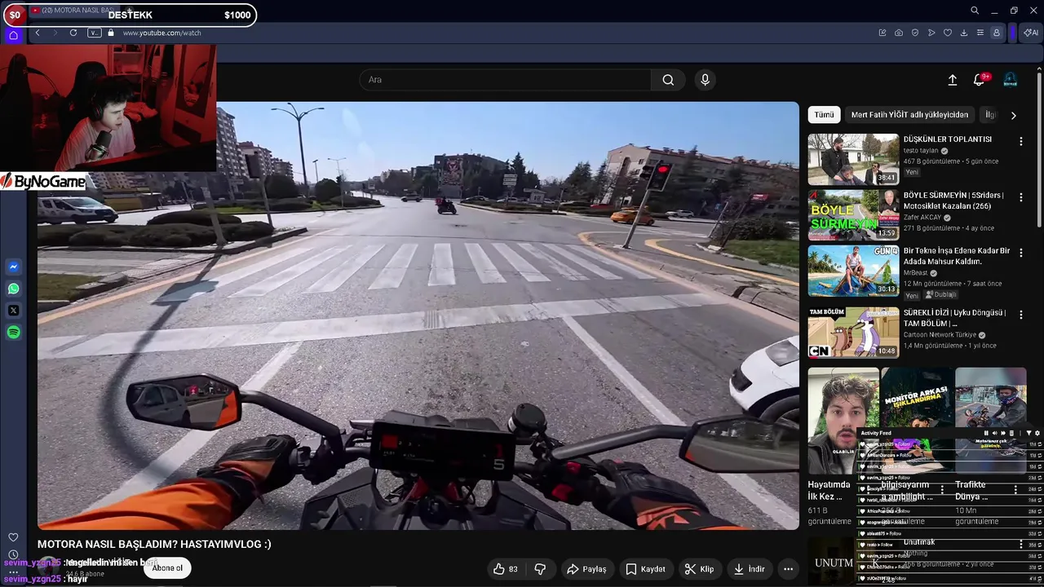Viewport: 1044px width, 587px height.
Task: Open DÜŞKÜNLER TOPLANTISI video title
Action: tap(947, 139)
